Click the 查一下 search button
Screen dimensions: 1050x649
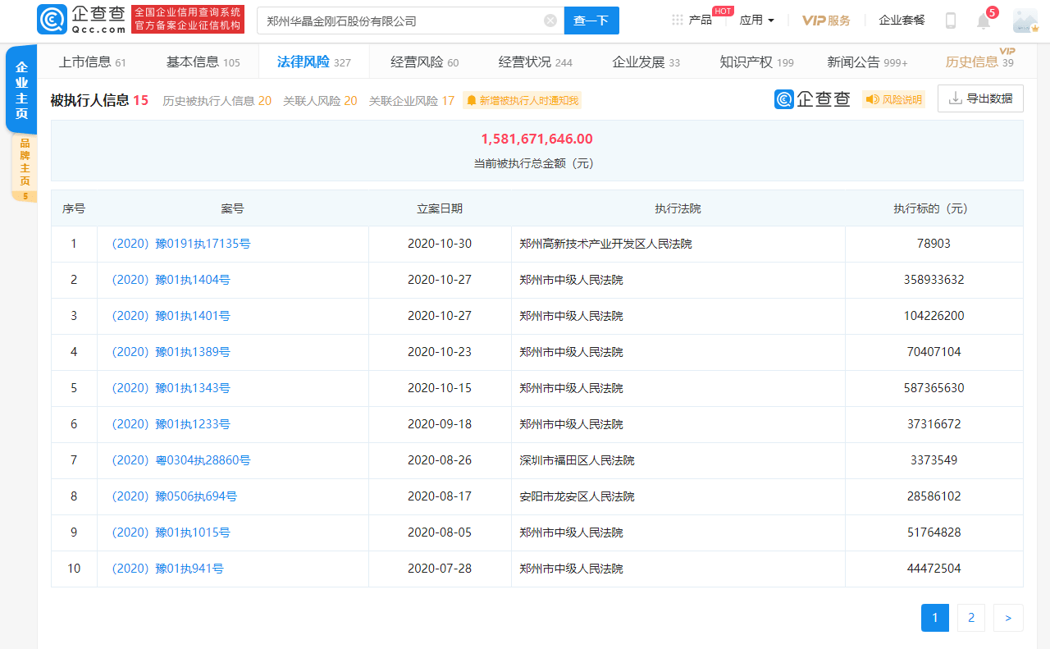[x=591, y=21]
